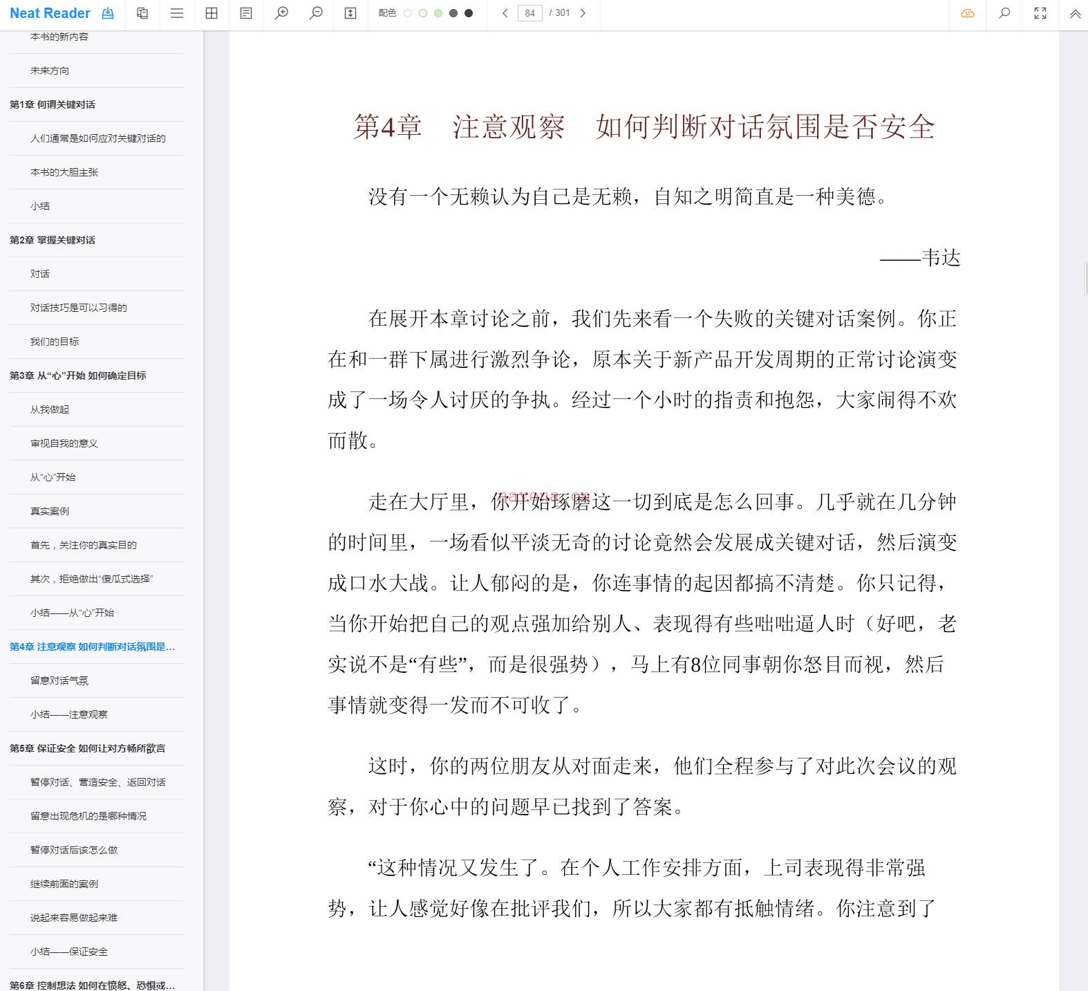Open the library view icon
Image resolution: width=1088 pixels, height=991 pixels.
click(x=142, y=13)
